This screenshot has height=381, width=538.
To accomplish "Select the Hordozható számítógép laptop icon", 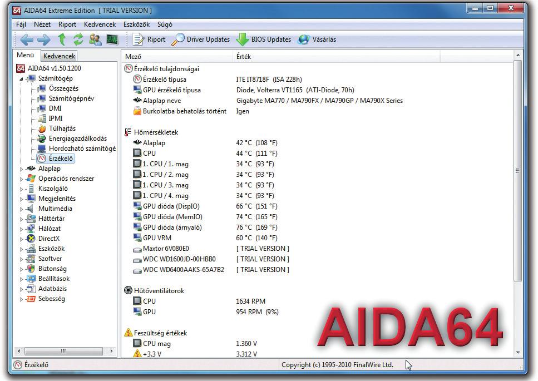I will pos(42,149).
